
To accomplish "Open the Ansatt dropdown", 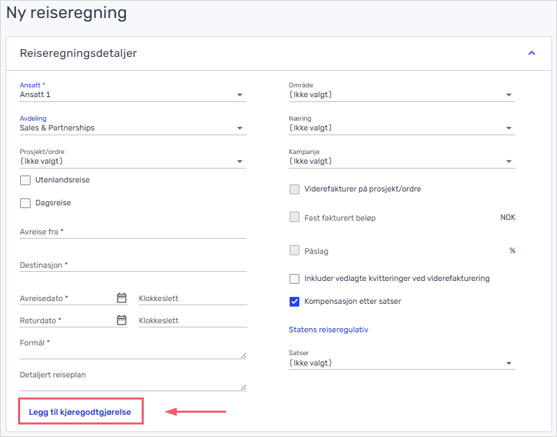I will tap(132, 95).
